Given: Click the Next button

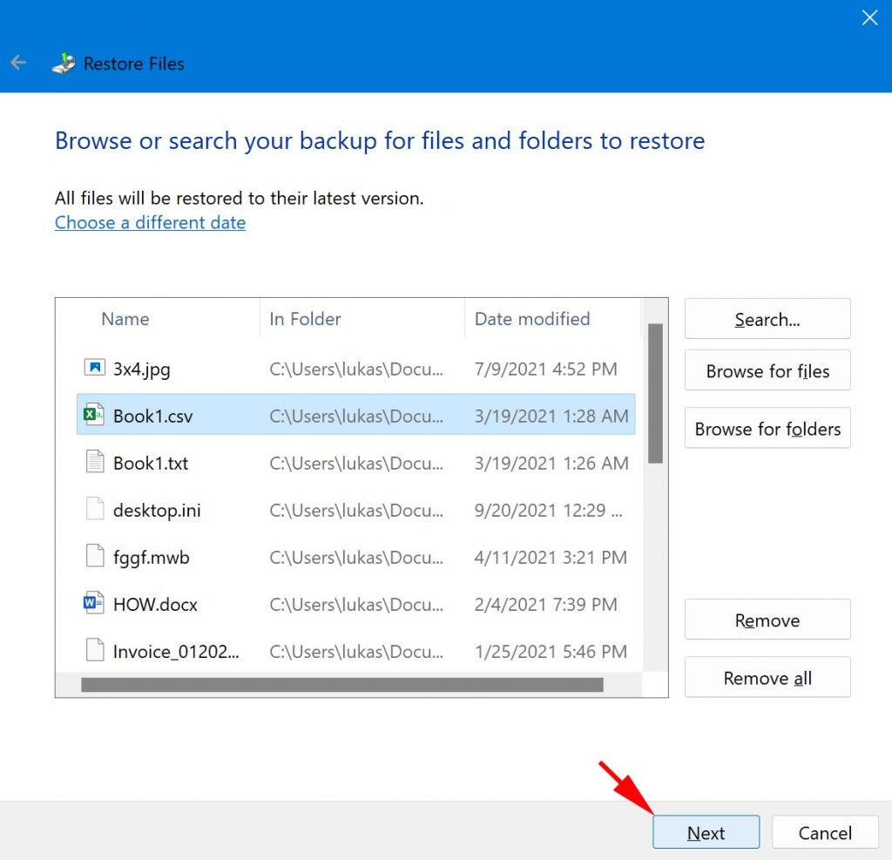Looking at the screenshot, I should 706,832.
